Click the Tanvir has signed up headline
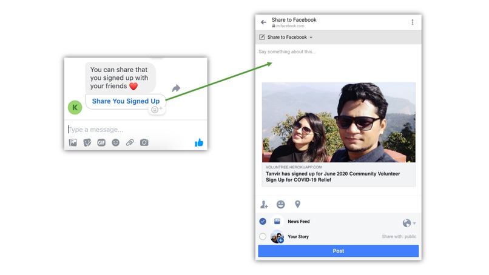This screenshot has height=275, width=489. pyautogui.click(x=332, y=177)
